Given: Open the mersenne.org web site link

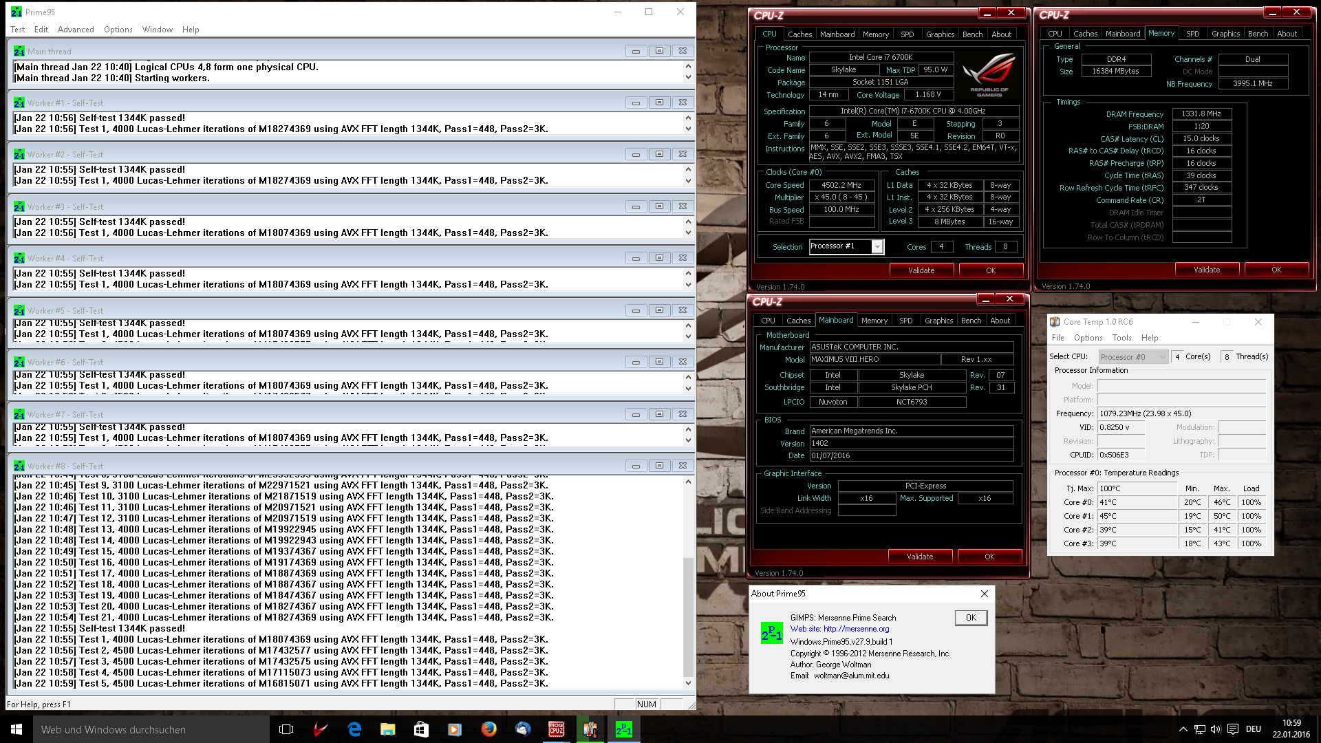Looking at the screenshot, I should [x=856, y=629].
